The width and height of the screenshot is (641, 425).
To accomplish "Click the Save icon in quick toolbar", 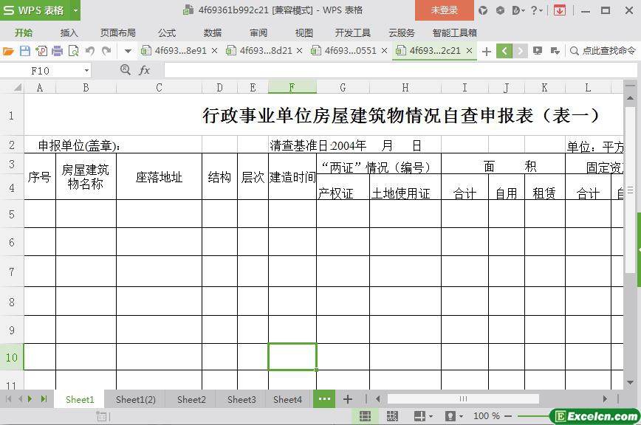I will point(24,51).
